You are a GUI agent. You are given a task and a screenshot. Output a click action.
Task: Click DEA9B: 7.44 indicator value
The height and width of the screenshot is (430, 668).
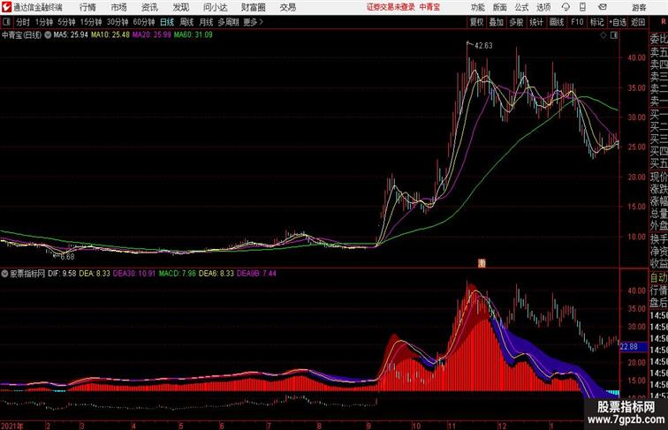point(256,274)
